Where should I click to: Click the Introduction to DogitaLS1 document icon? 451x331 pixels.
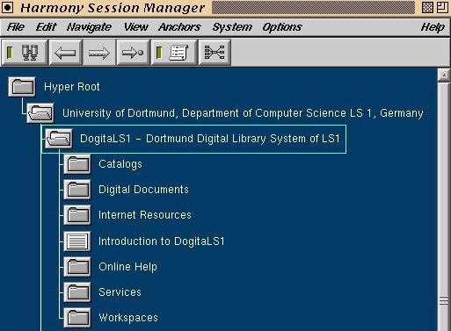[77, 241]
